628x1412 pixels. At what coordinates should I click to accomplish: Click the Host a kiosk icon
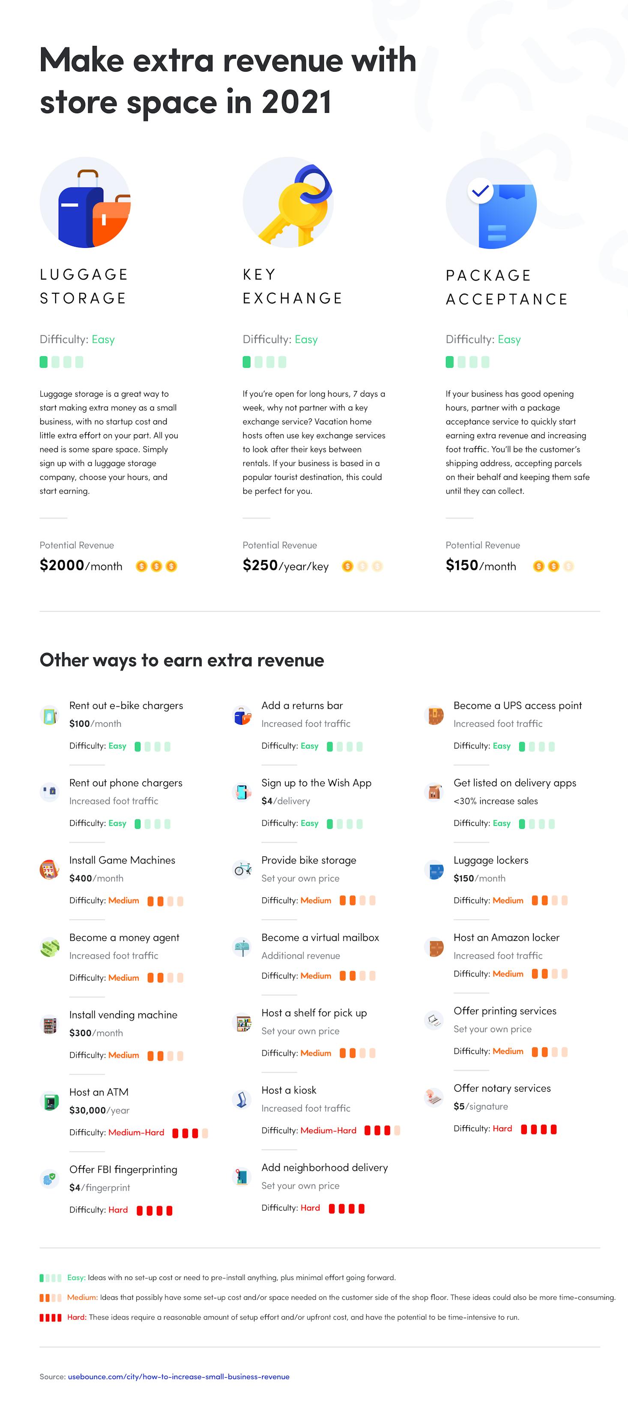[242, 1099]
